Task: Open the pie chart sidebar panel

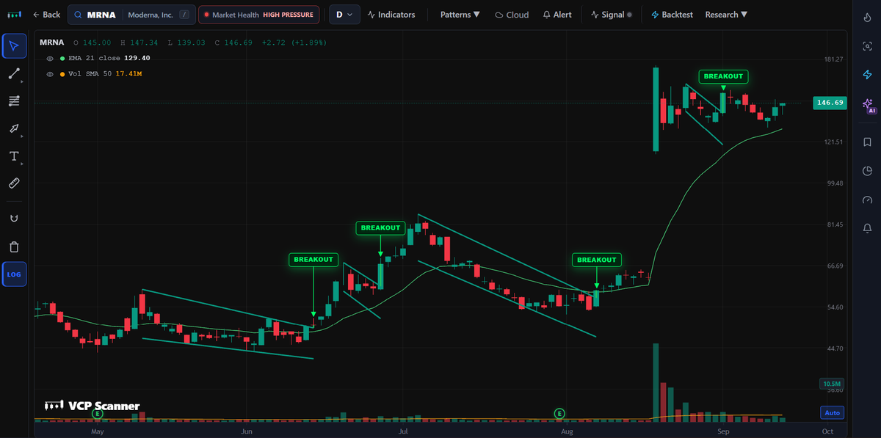Action: coord(867,171)
